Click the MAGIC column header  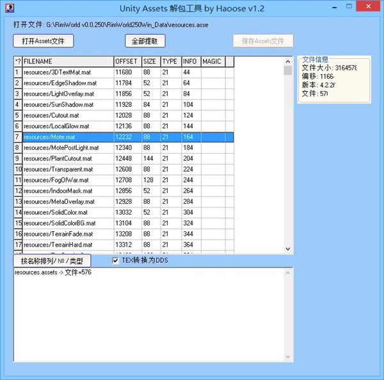pos(212,62)
